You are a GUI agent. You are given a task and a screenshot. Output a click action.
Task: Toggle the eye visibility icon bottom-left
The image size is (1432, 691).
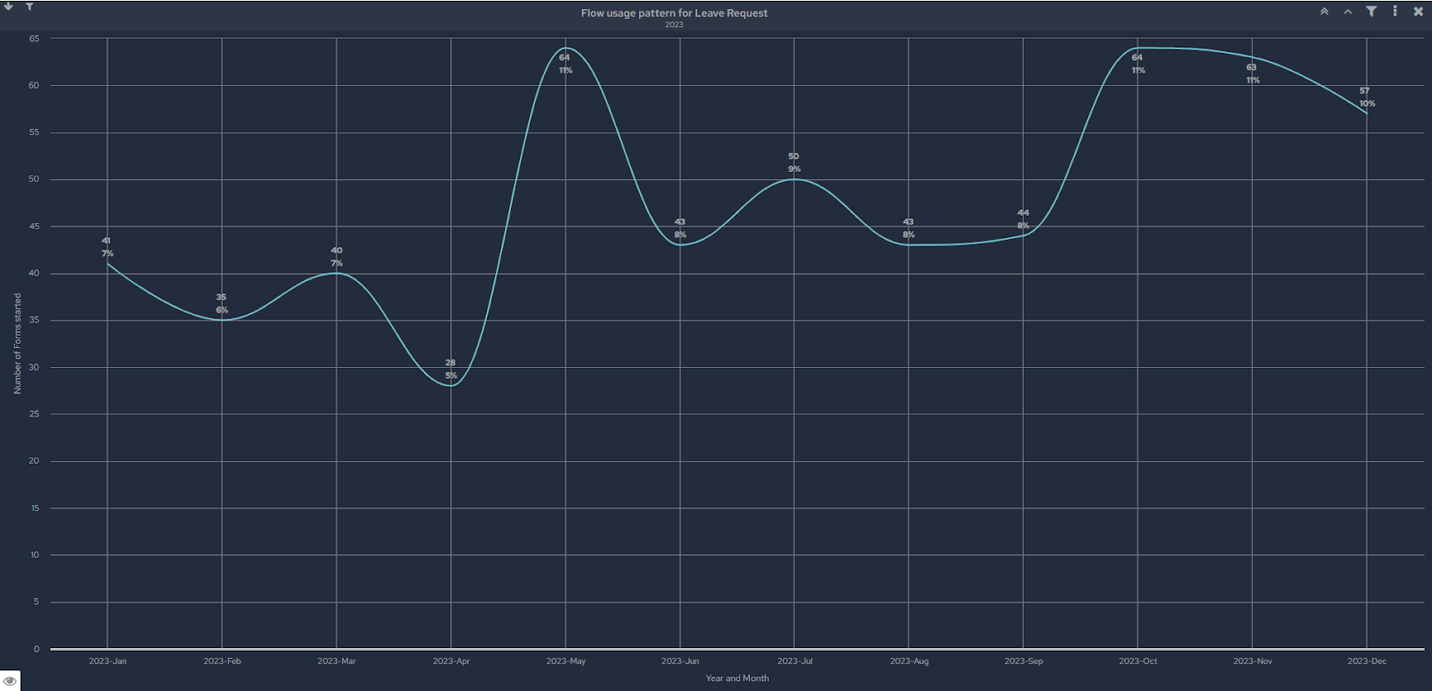(x=10, y=680)
